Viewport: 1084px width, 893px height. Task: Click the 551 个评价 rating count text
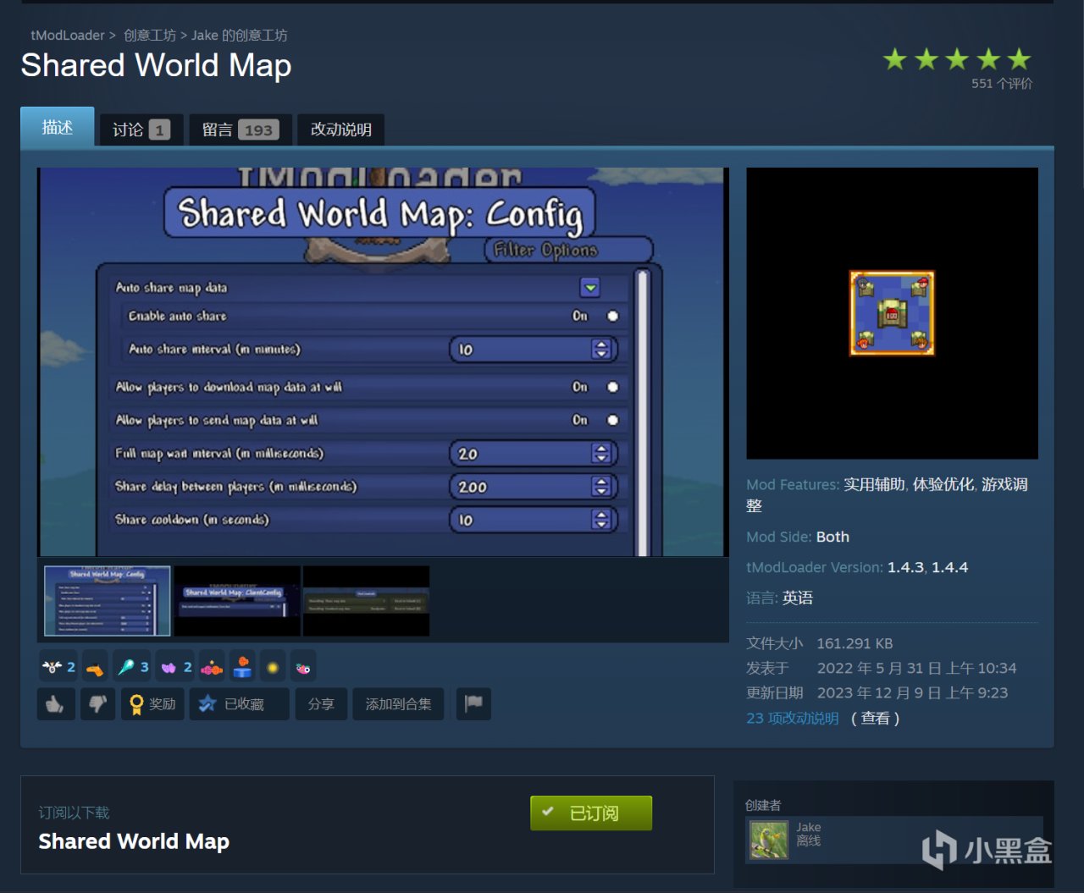coord(1002,83)
